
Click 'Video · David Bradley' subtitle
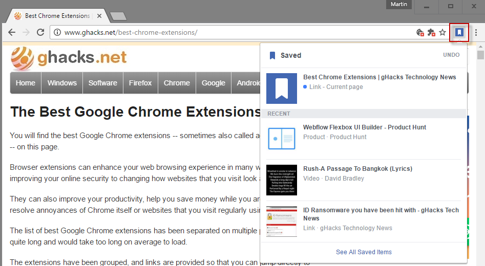point(333,178)
